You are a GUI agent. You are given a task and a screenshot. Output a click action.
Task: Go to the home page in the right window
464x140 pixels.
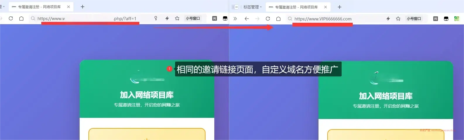click(x=278, y=19)
